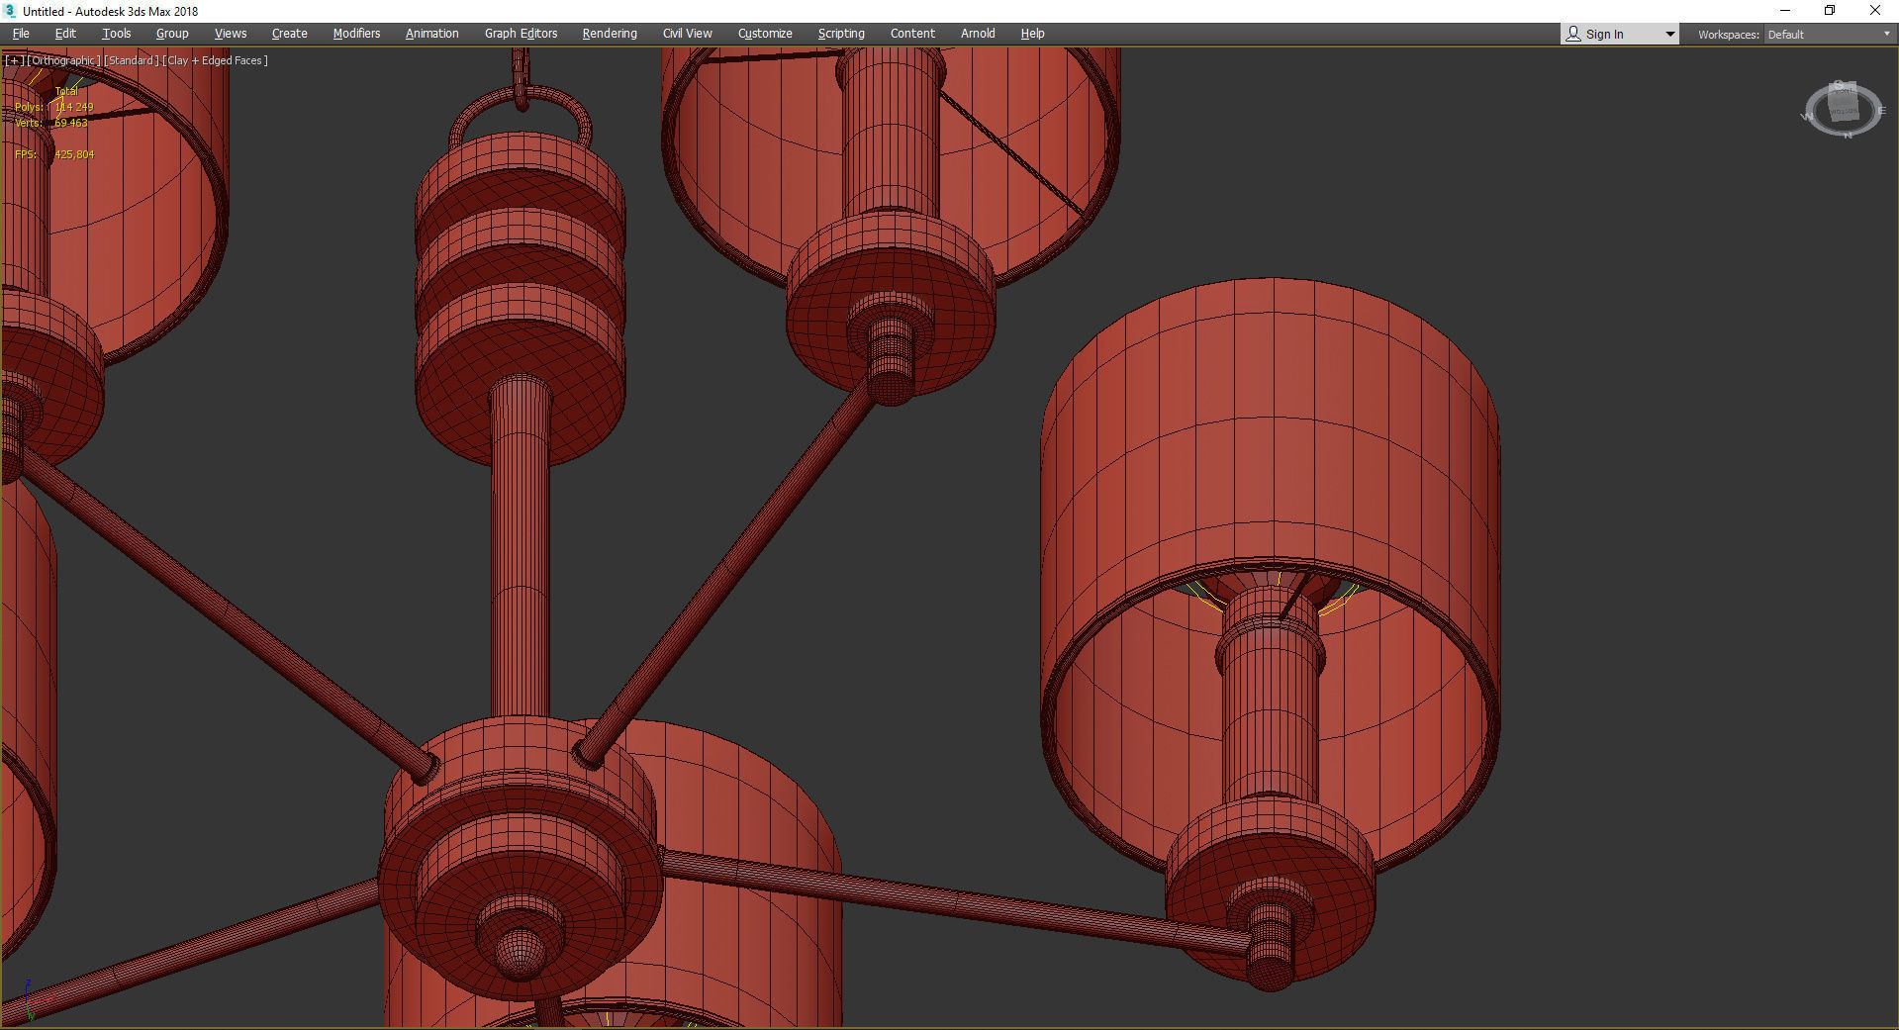Viewport: 1899px width, 1030px height.
Task: Click the Verts count statistic
Action: 51,123
